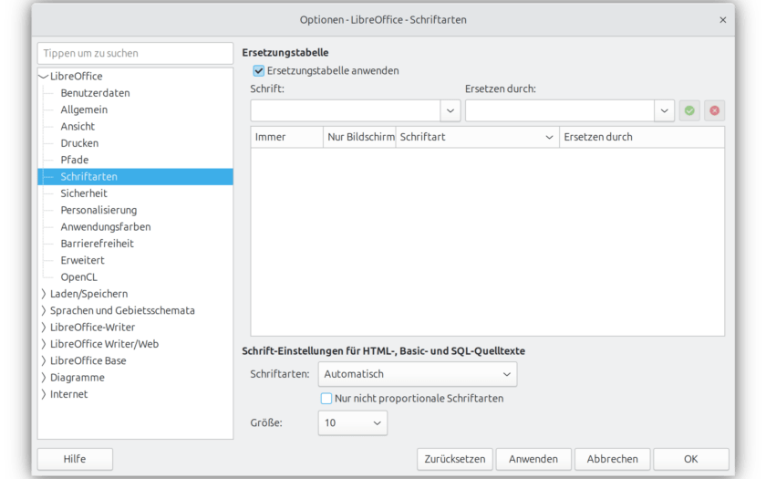Expand the LibreOffice Writer/Web node
This screenshot has width=766, height=479.
tap(44, 344)
